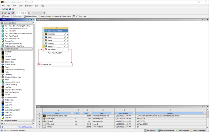
Task: Select the External Data component
Action: [x=9, y=62]
